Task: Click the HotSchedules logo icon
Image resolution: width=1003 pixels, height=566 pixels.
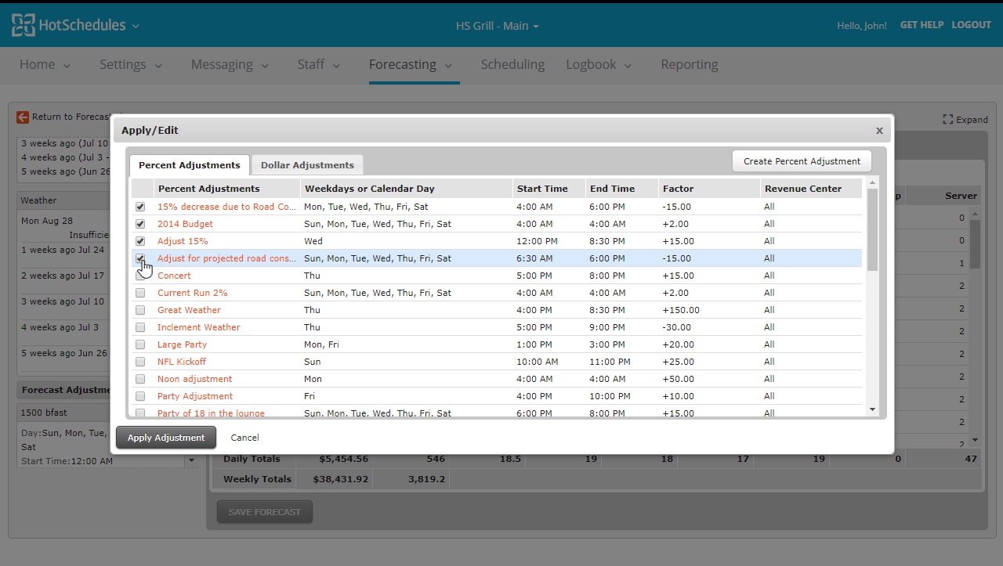Action: point(24,25)
